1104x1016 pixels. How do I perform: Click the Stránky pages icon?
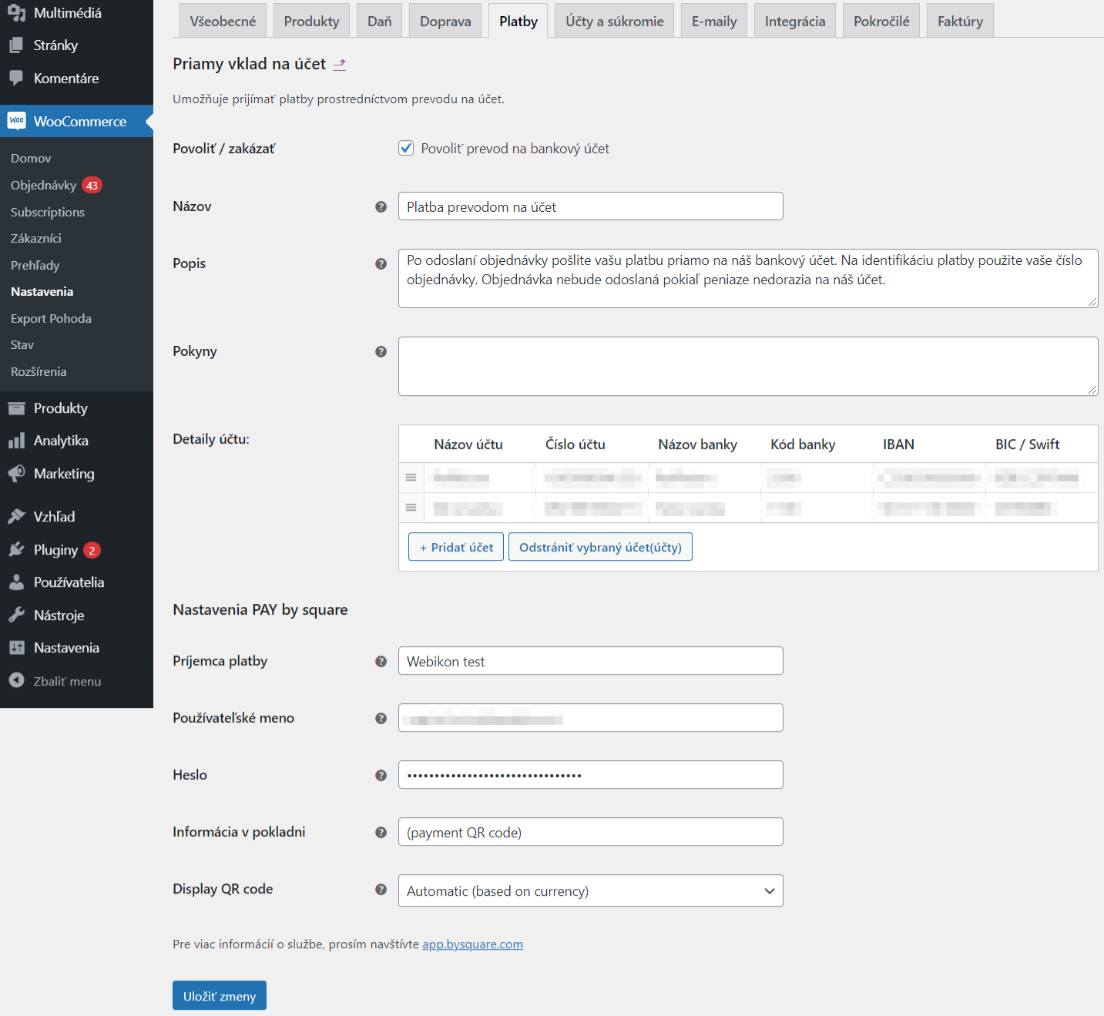[x=16, y=45]
